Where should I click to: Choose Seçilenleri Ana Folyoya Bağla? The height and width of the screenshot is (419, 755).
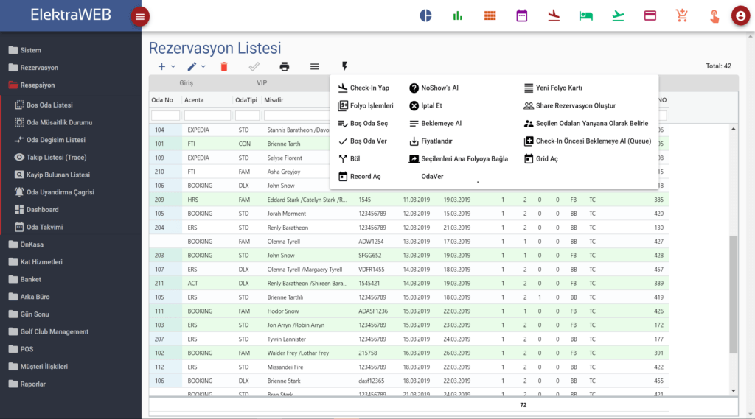pos(459,159)
